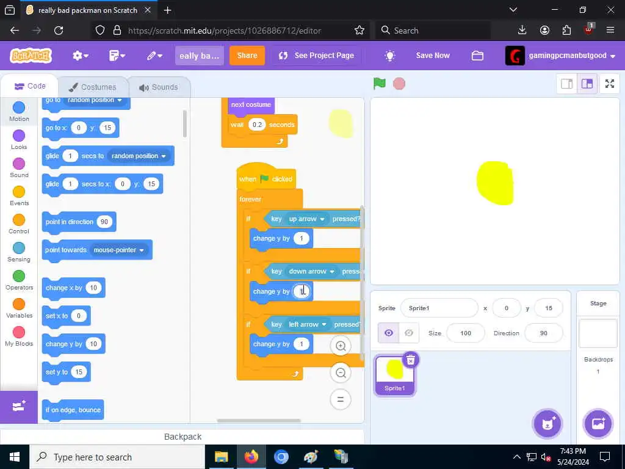Viewport: 625px width, 469px height.
Task: Select the Sensing block category
Action: click(x=19, y=252)
